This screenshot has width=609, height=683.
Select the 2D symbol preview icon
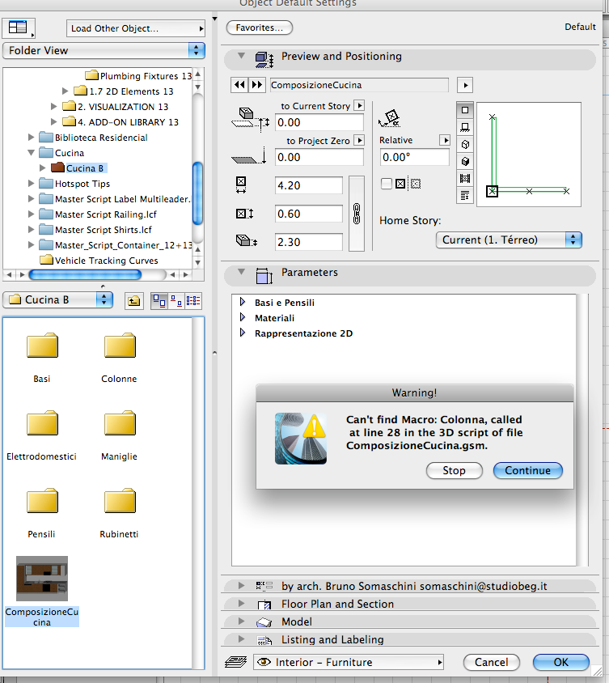pos(465,110)
